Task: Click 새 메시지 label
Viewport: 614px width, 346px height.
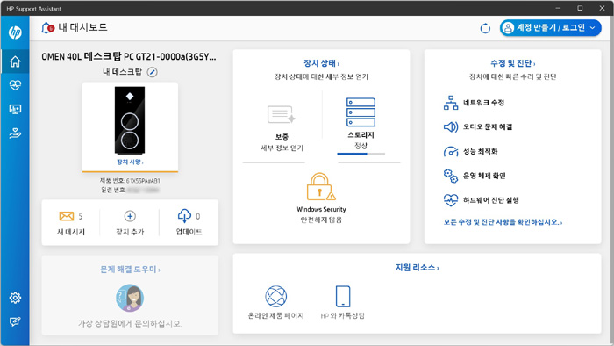Action: [71, 232]
